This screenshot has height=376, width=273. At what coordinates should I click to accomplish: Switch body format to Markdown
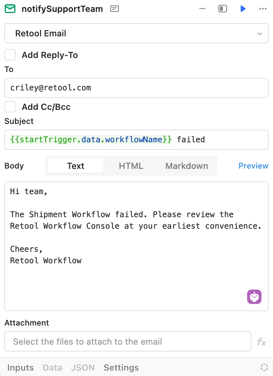click(187, 166)
